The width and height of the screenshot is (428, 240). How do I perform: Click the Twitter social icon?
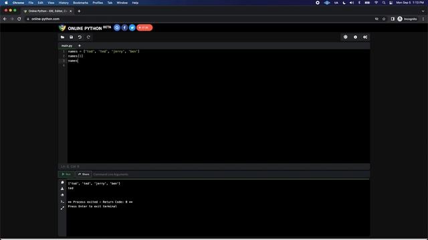pyautogui.click(x=132, y=27)
